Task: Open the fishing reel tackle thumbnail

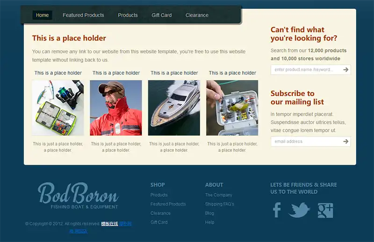Action: pos(58,108)
